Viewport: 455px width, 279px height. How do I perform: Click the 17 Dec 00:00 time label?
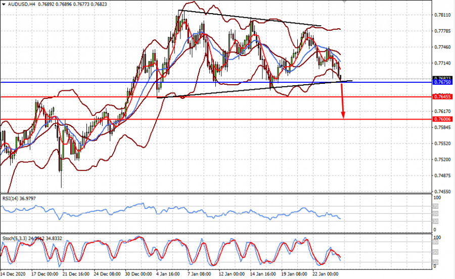coord(44,274)
